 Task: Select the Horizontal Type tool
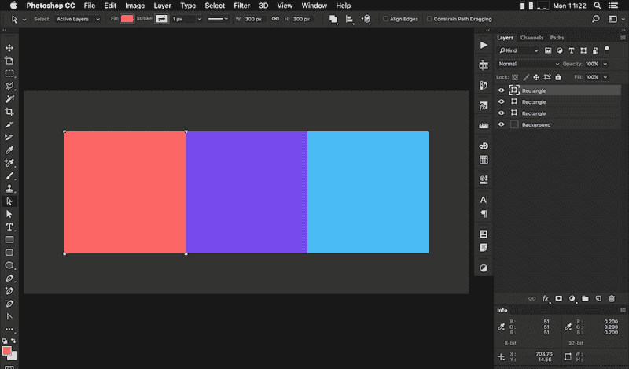[x=9, y=227]
